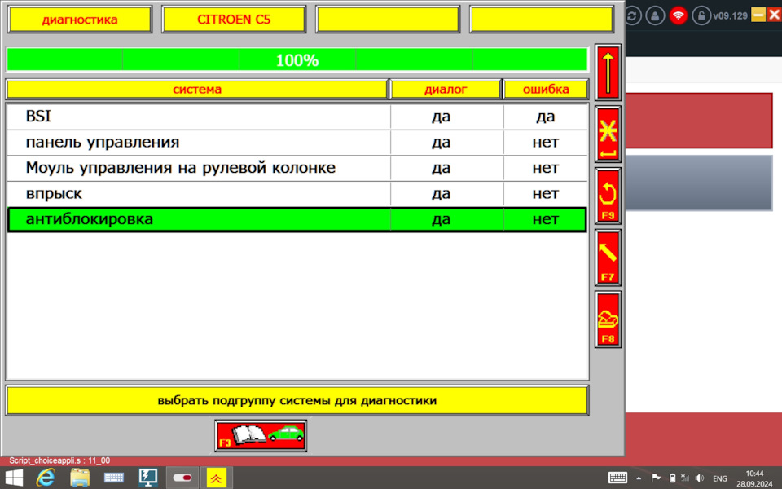Click the refresh icon in top bar

click(x=632, y=15)
